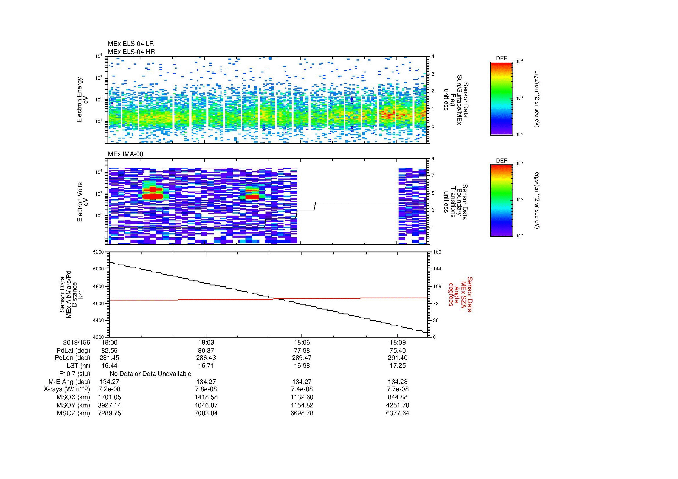
Task: Click the 18:00 time axis label
Action: (109, 343)
